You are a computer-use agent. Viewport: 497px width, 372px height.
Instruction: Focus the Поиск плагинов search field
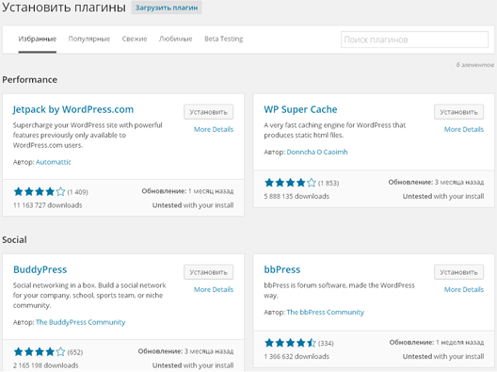(414, 40)
